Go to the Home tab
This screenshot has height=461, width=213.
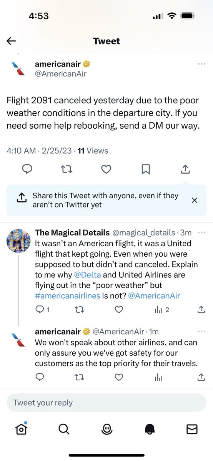[x=22, y=429]
